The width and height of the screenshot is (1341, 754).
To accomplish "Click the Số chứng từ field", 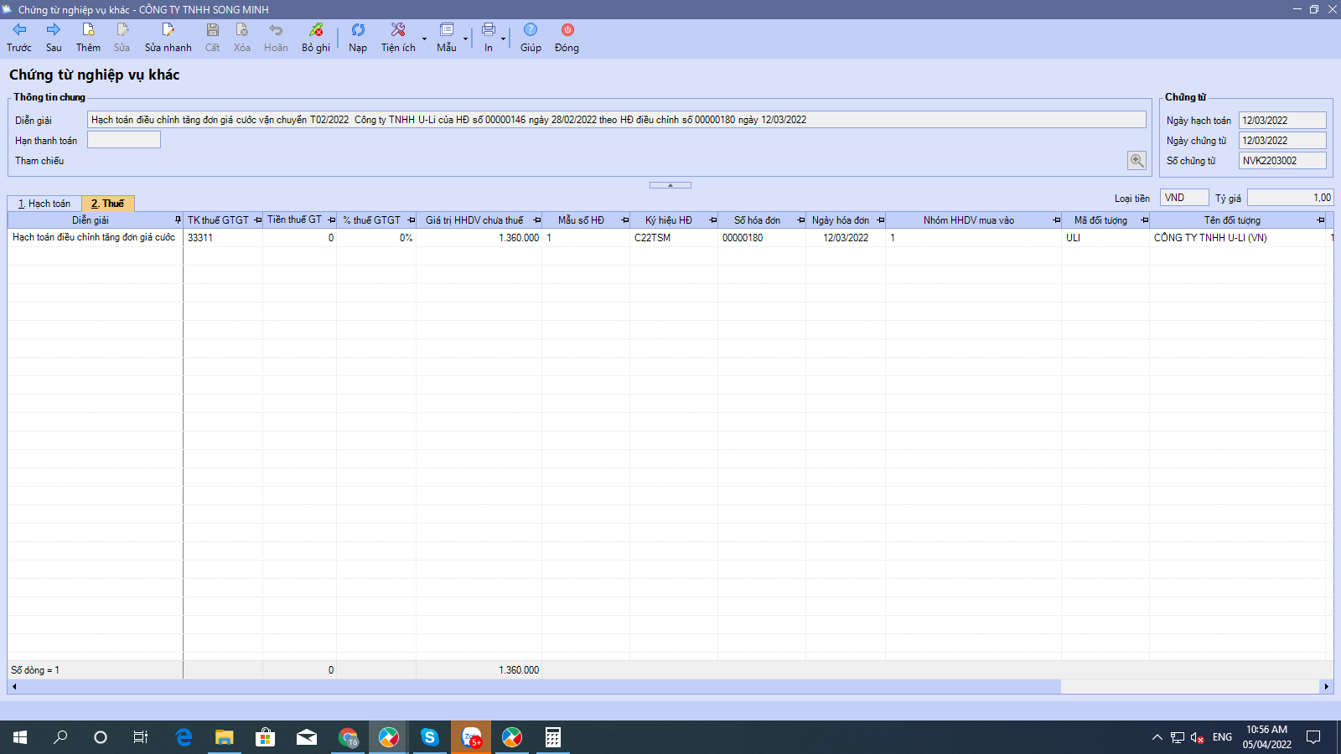I will (x=1282, y=161).
